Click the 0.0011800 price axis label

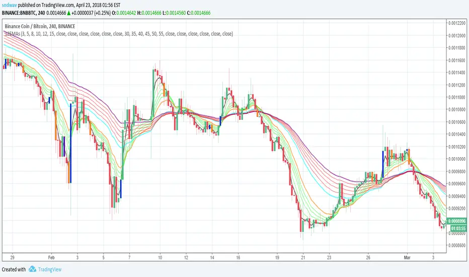[x=457, y=48]
